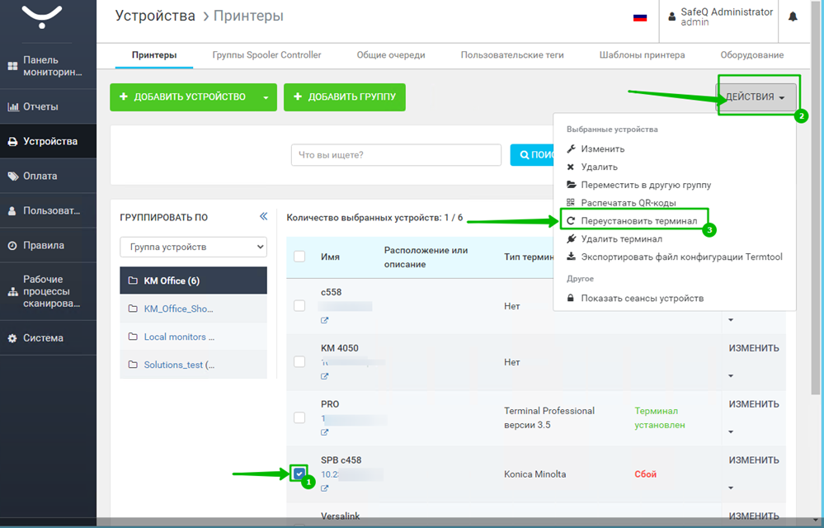
Task: Open external link icon under SPB c458
Action: pos(324,488)
